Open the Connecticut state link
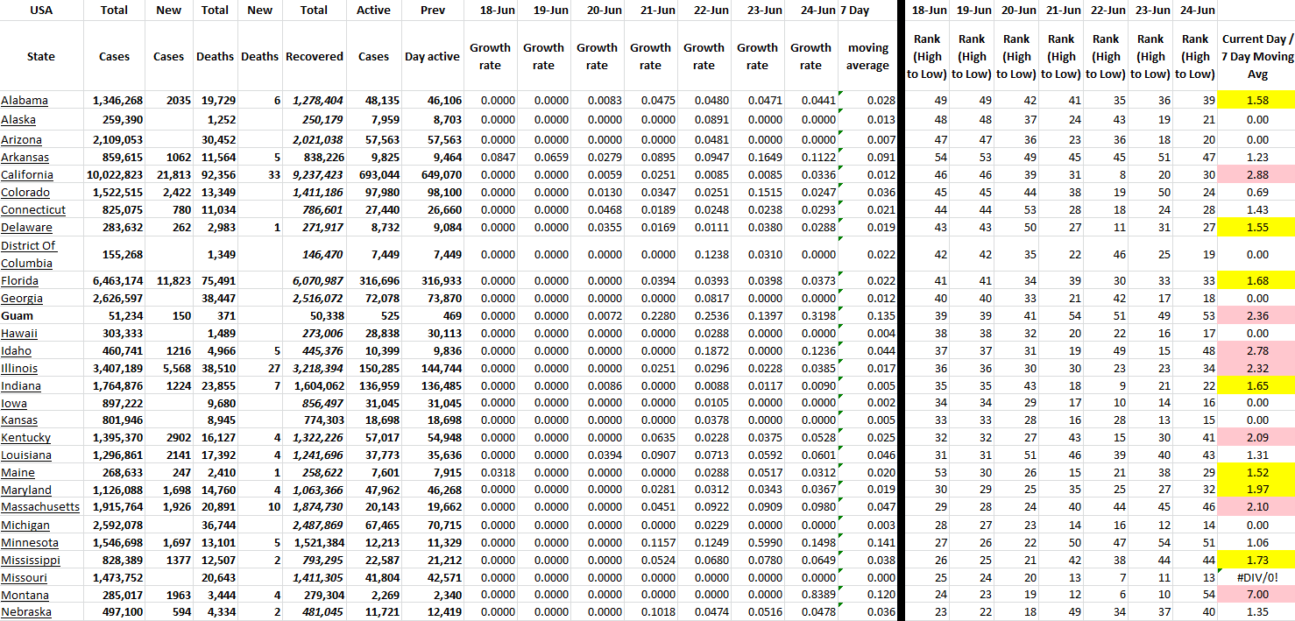 tap(33, 210)
